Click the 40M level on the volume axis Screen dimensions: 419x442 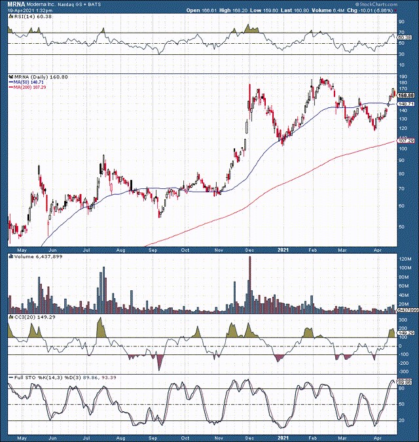pyautogui.click(x=403, y=296)
